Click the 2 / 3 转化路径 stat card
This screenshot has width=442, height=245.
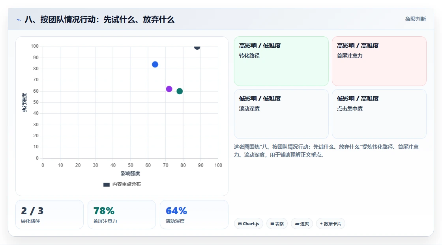click(50, 215)
